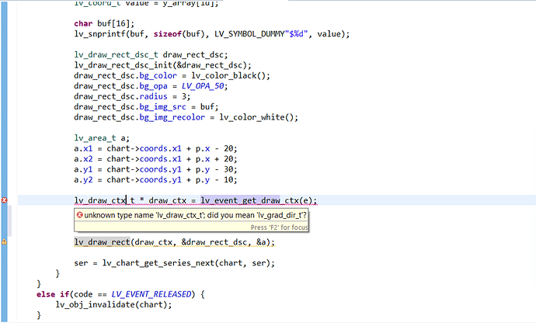Click the lv_draw_rect function call

pyautogui.click(x=102, y=242)
